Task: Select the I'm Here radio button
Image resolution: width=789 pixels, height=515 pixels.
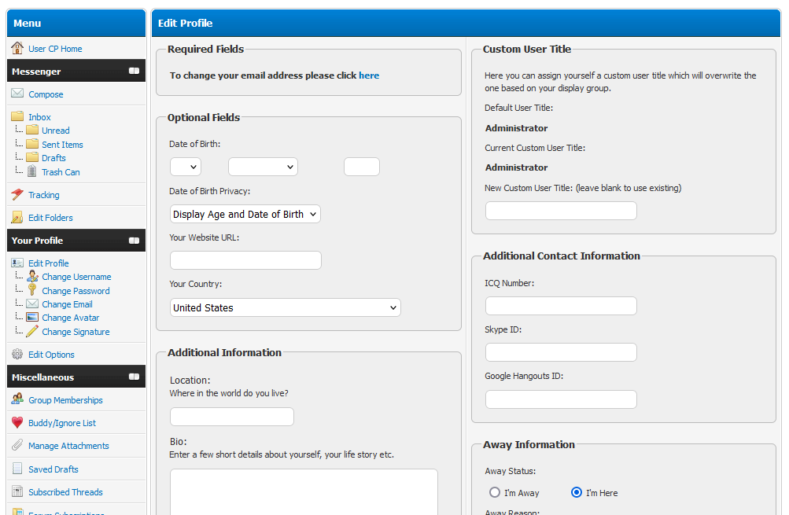Action: tap(577, 492)
